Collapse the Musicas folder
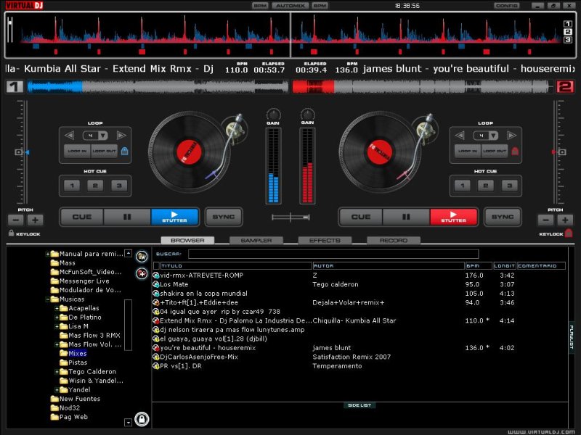 (47, 299)
